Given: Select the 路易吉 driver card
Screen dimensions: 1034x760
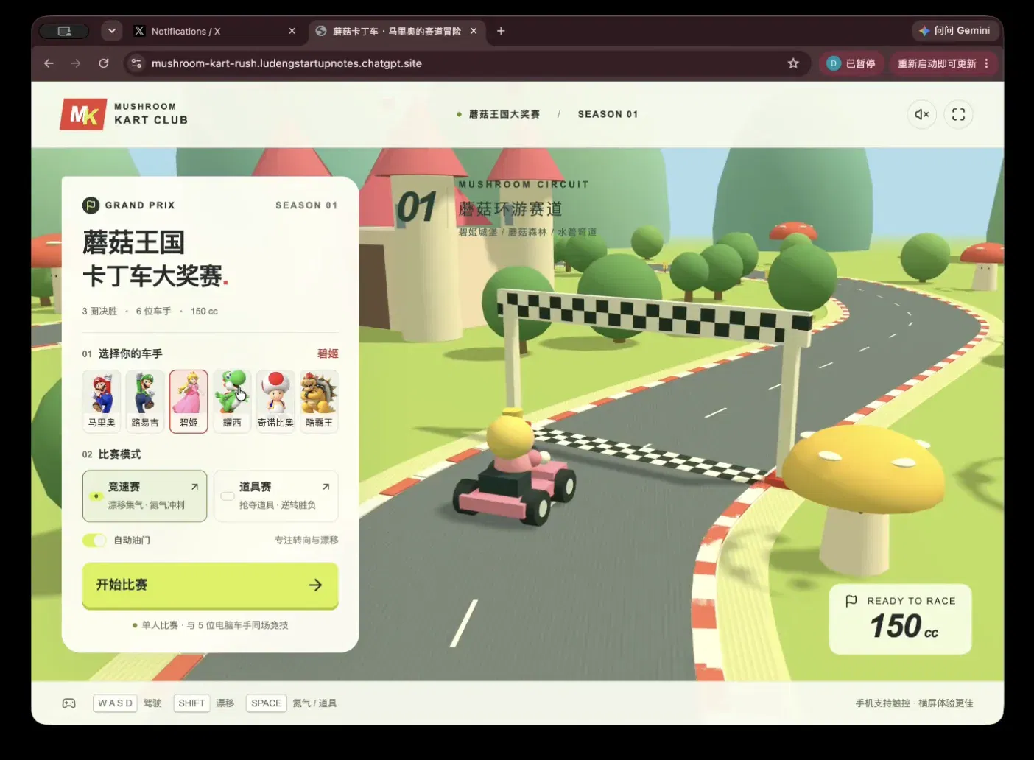Looking at the screenshot, I should [145, 401].
